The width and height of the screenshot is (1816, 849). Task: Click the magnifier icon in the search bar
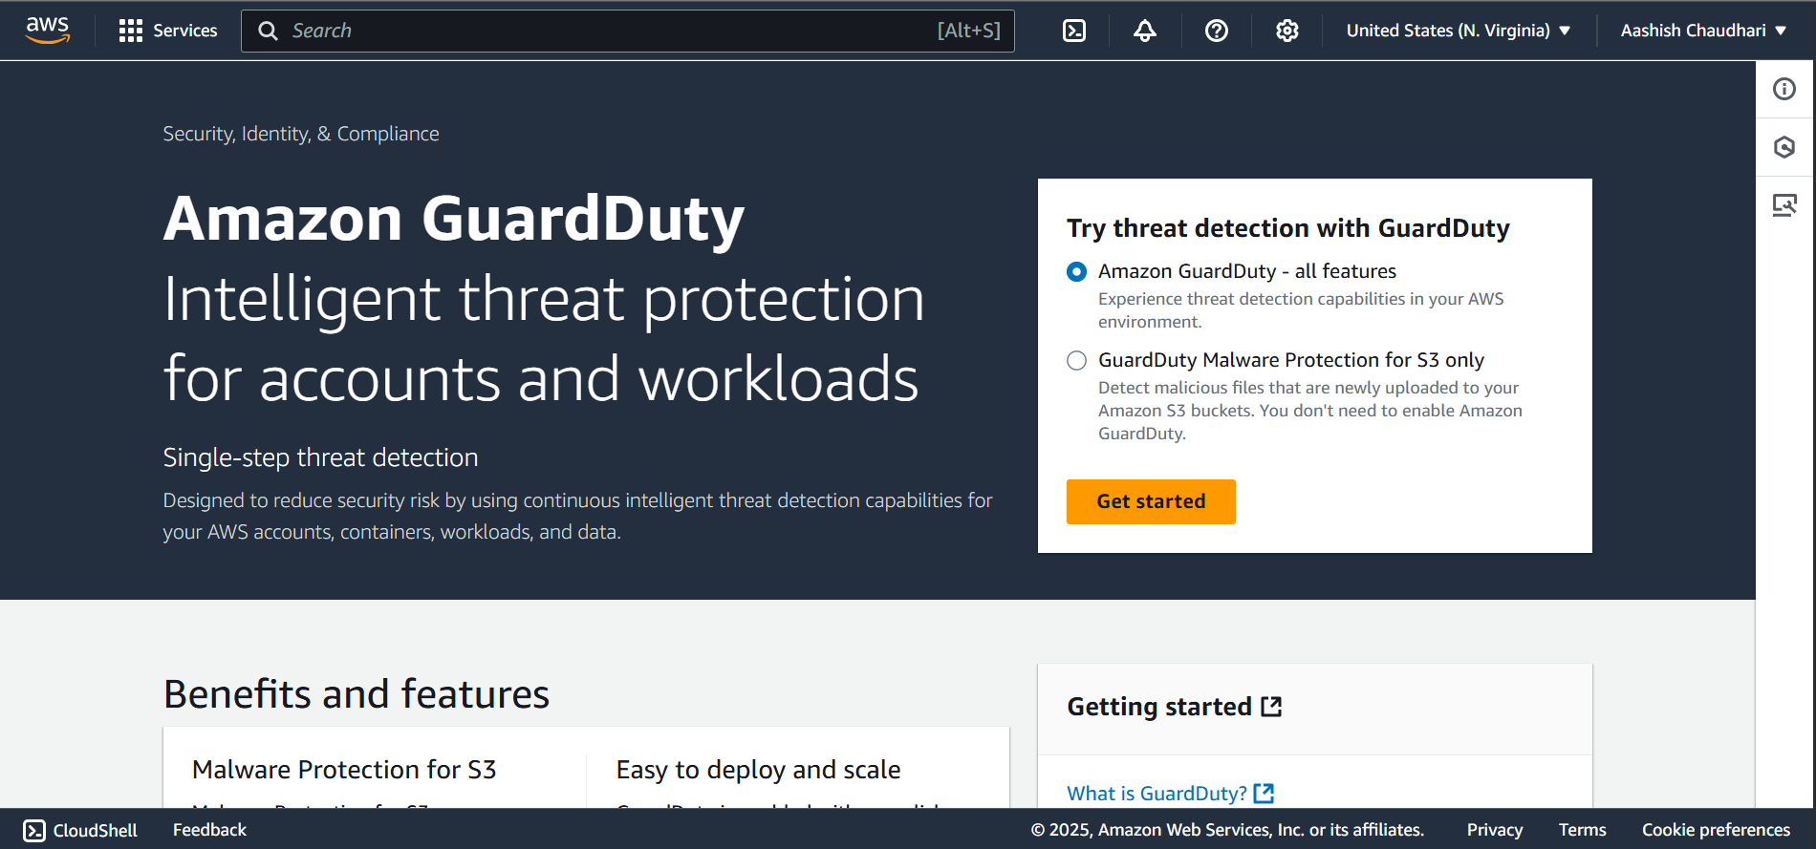click(269, 31)
